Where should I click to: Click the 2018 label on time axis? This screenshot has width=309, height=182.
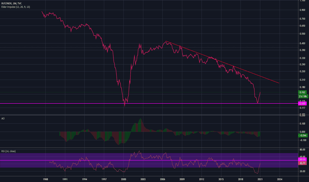[x=241, y=179]
